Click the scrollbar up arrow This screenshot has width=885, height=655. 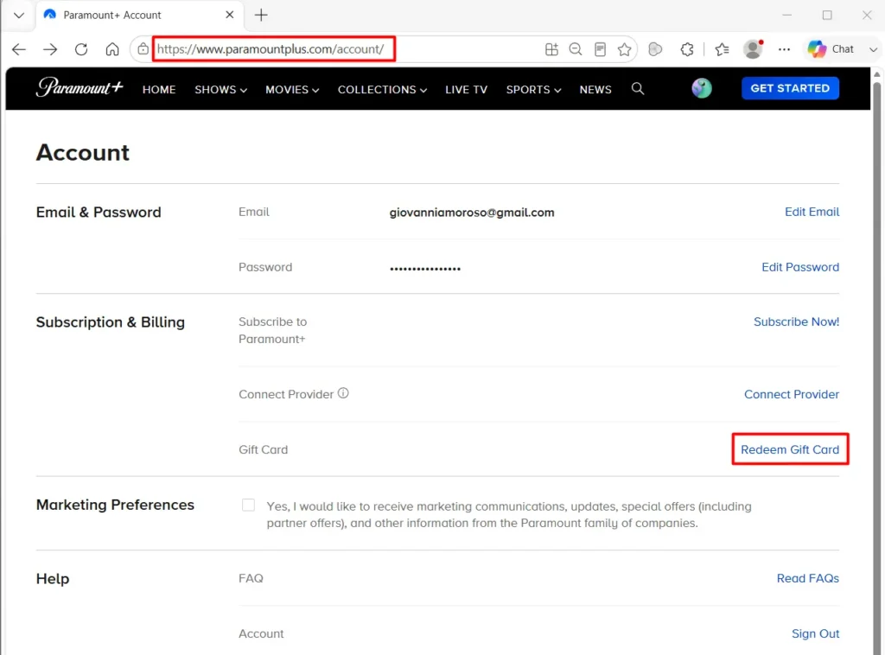(876, 74)
